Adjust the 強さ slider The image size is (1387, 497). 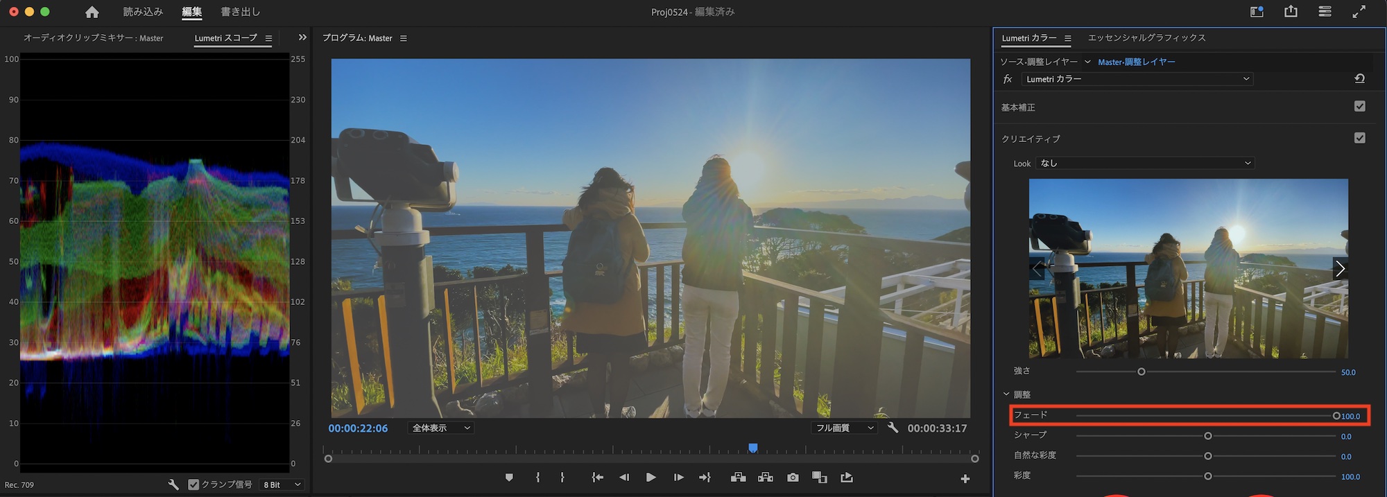pos(1142,372)
